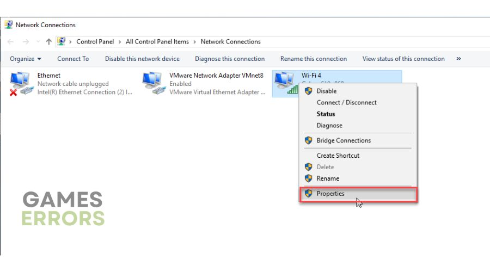Click Disable this network device button
The width and height of the screenshot is (490, 272).
(142, 59)
